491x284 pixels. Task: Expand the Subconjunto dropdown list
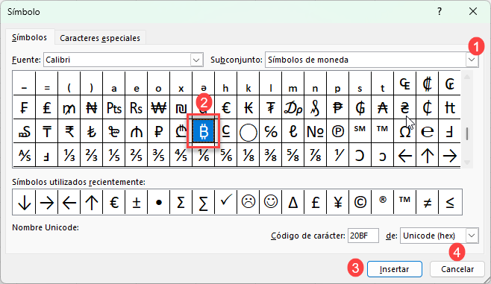point(472,60)
